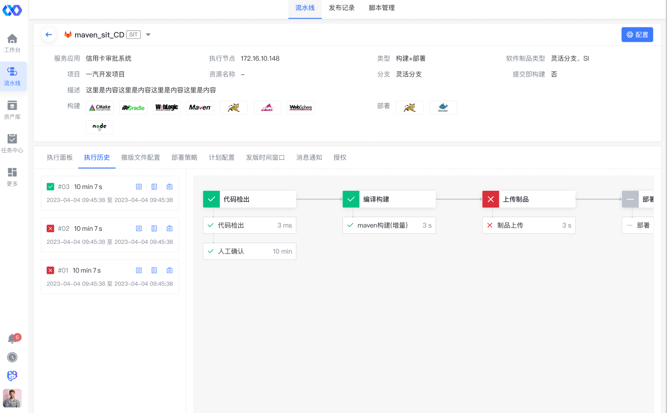667x413 pixels.
Task: Click the blue 配置 button
Action: pos(637,35)
